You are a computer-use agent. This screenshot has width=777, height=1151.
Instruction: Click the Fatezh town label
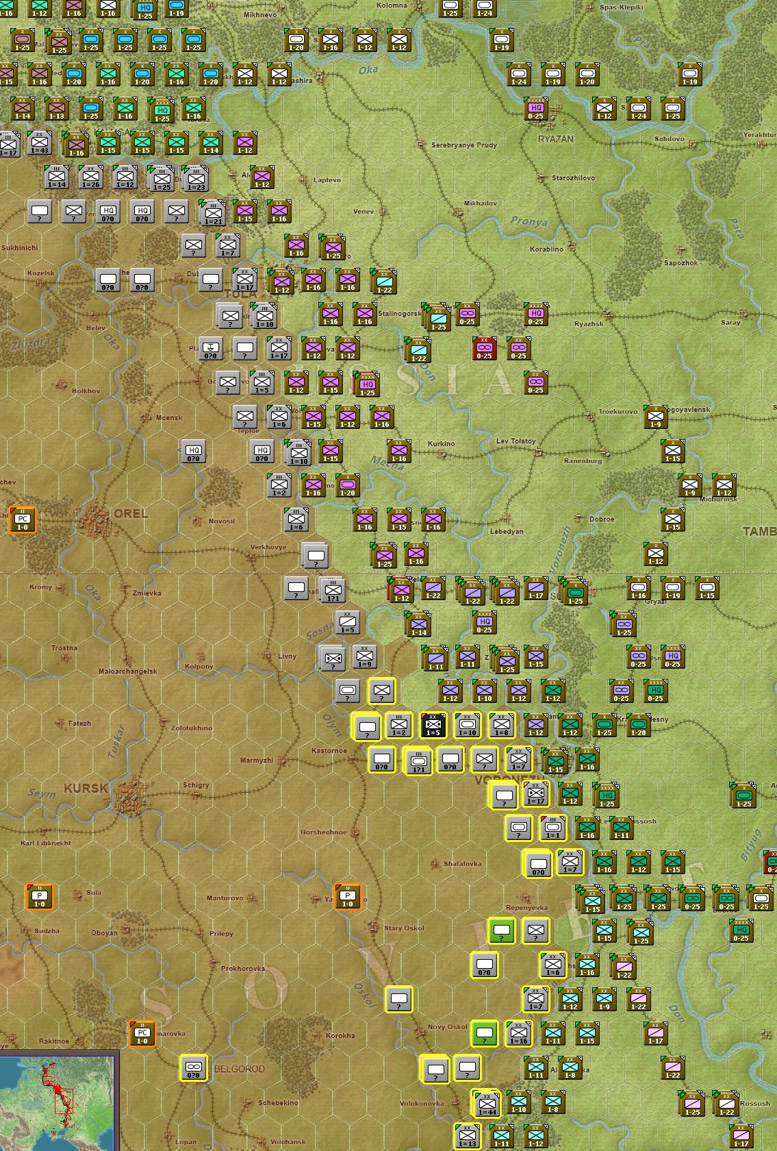(x=79, y=723)
